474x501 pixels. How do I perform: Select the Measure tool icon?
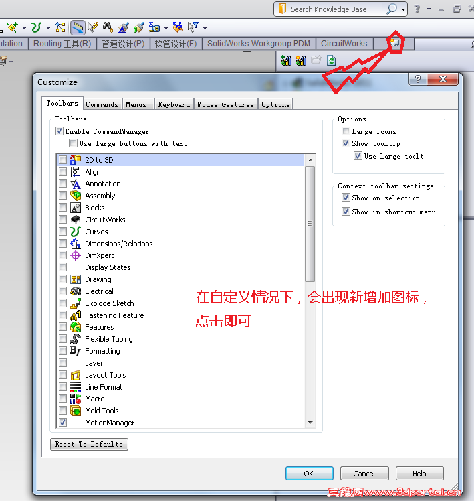point(78,27)
